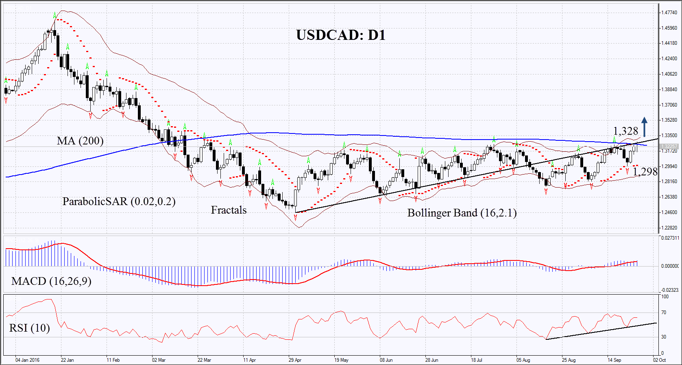Screen dimensions: 682x365
Task: Click the 1.37060 price axis value
Action: pos(669,105)
